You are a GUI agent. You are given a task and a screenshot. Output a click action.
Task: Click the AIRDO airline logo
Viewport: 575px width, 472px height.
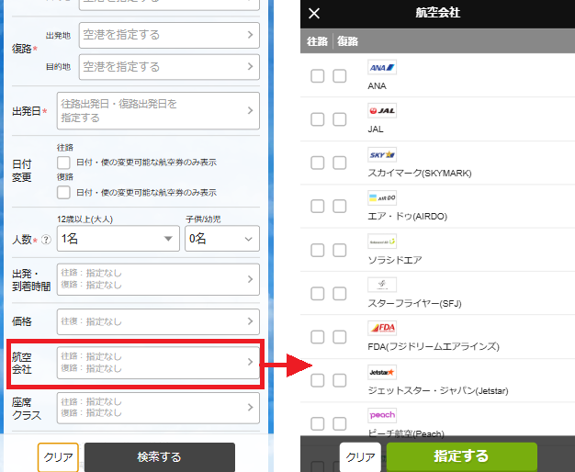pyautogui.click(x=381, y=197)
